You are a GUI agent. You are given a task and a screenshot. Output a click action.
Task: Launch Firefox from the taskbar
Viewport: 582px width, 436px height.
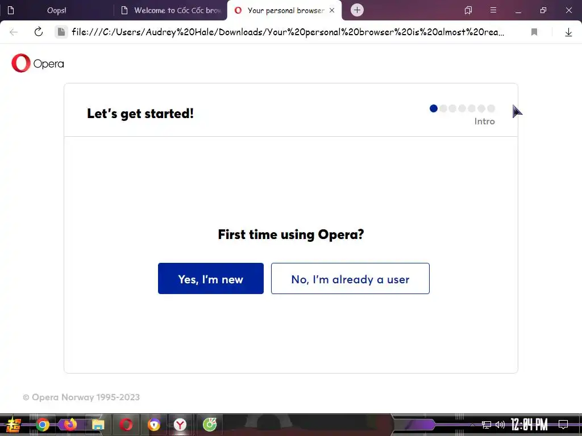click(70, 425)
